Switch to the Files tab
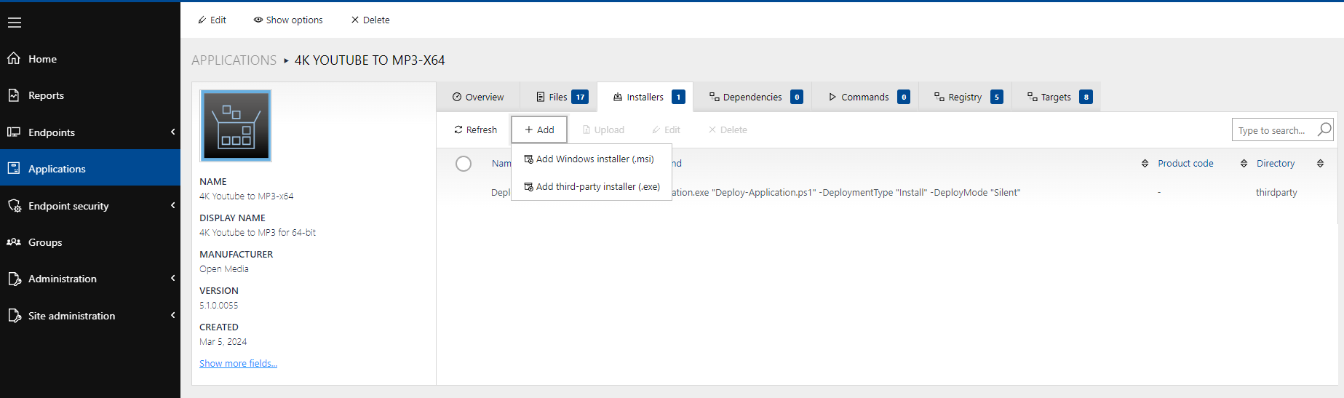Viewport: 1344px width, 398px height. coord(560,97)
